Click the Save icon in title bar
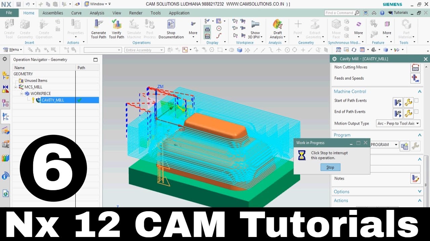The height and width of the screenshot is (241, 430). coord(19,4)
